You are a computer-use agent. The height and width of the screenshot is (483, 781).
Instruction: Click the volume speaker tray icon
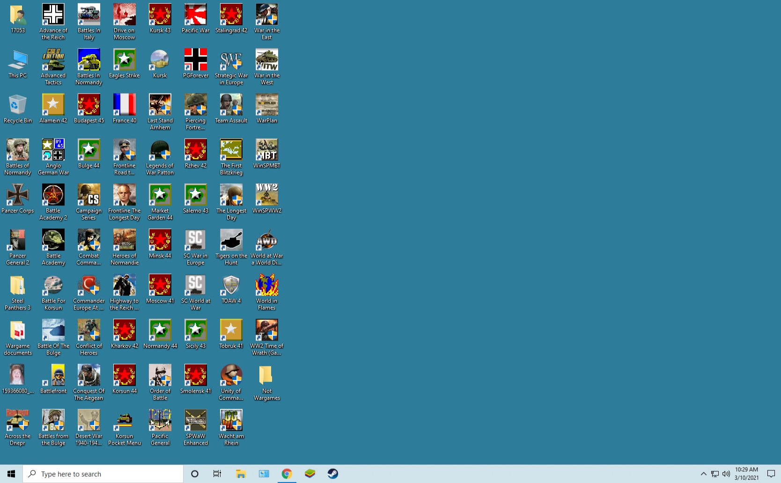pyautogui.click(x=726, y=474)
